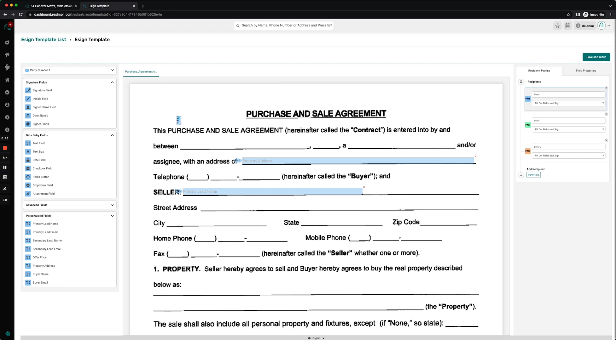This screenshot has width=616, height=340.
Task: Remove the Seller 2 recipient with X
Action: tap(606, 140)
